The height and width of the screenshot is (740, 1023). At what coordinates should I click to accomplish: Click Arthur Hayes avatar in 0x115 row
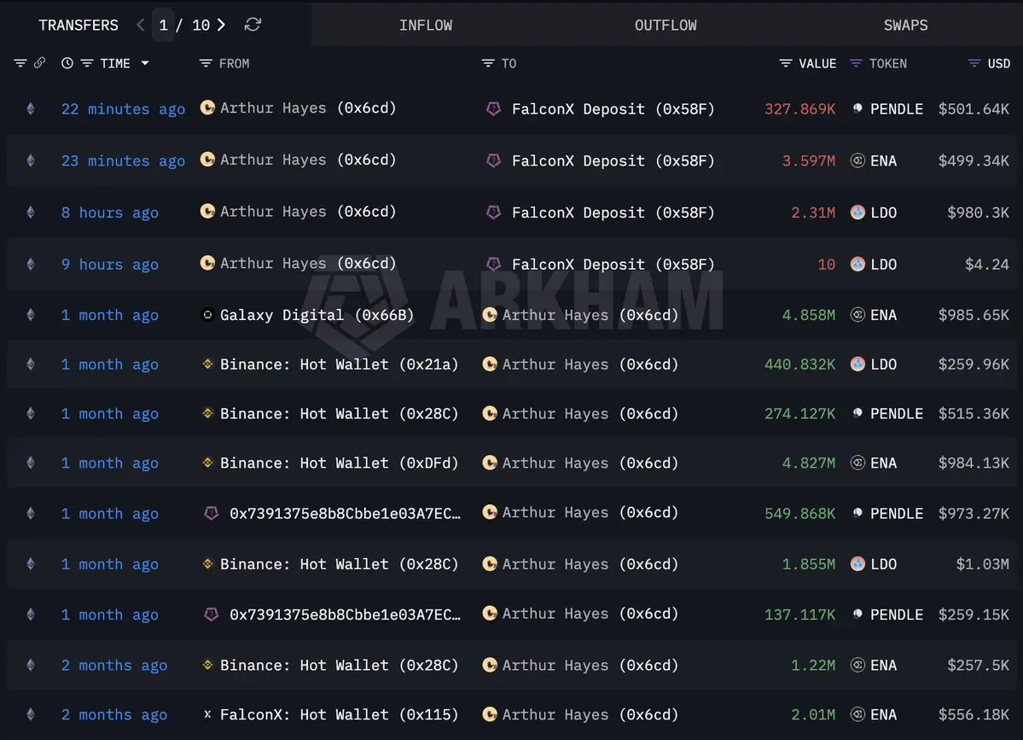(x=490, y=714)
